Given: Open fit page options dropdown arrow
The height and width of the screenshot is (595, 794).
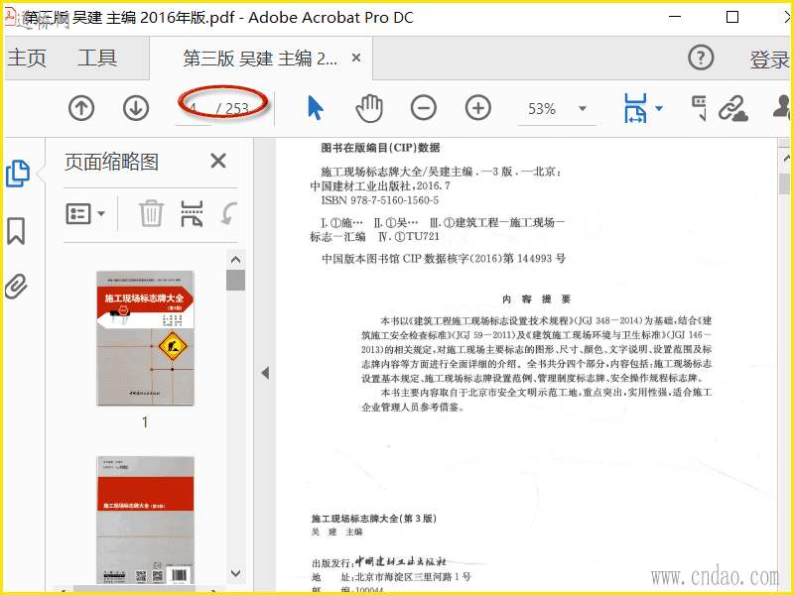Looking at the screenshot, I should [659, 108].
